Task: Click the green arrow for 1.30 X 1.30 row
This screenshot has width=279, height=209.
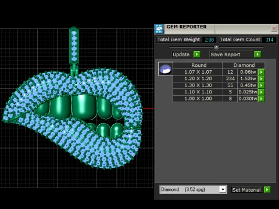Action: [262, 85]
